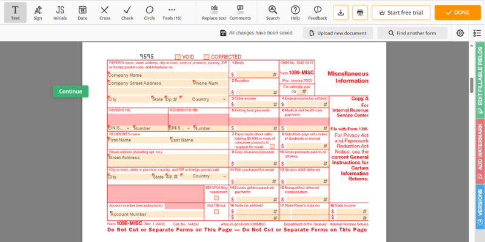Open the Add Watermark tab
485x242 pixels.
click(480, 151)
